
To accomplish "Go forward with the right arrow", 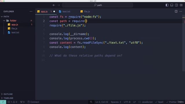I will pos(59,5).
